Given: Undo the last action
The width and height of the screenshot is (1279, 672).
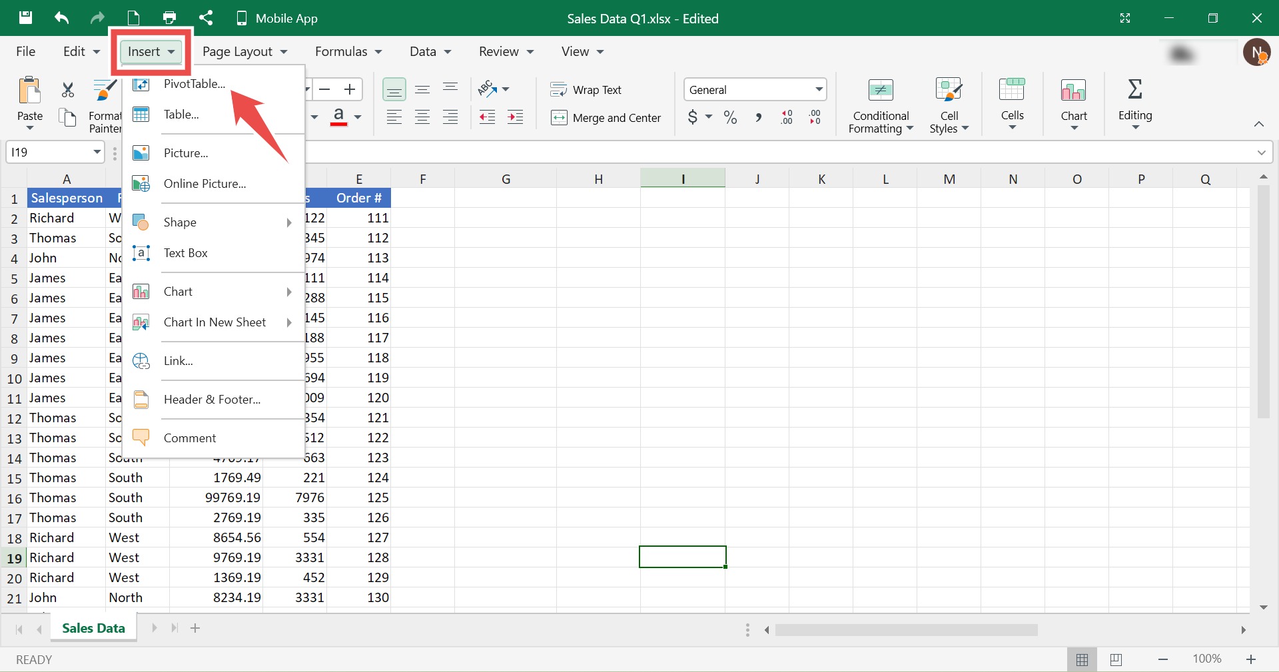Looking at the screenshot, I should pyautogui.click(x=61, y=18).
